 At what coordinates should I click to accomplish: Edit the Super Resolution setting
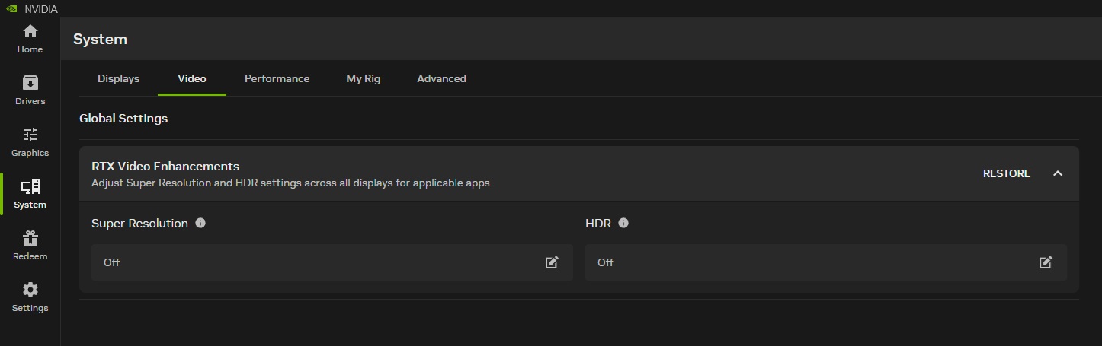[x=552, y=262]
